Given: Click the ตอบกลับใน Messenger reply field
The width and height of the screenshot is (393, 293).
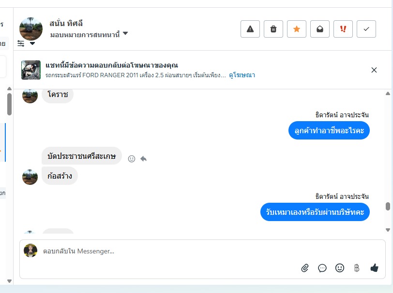Looking at the screenshot, I should tap(165, 251).
